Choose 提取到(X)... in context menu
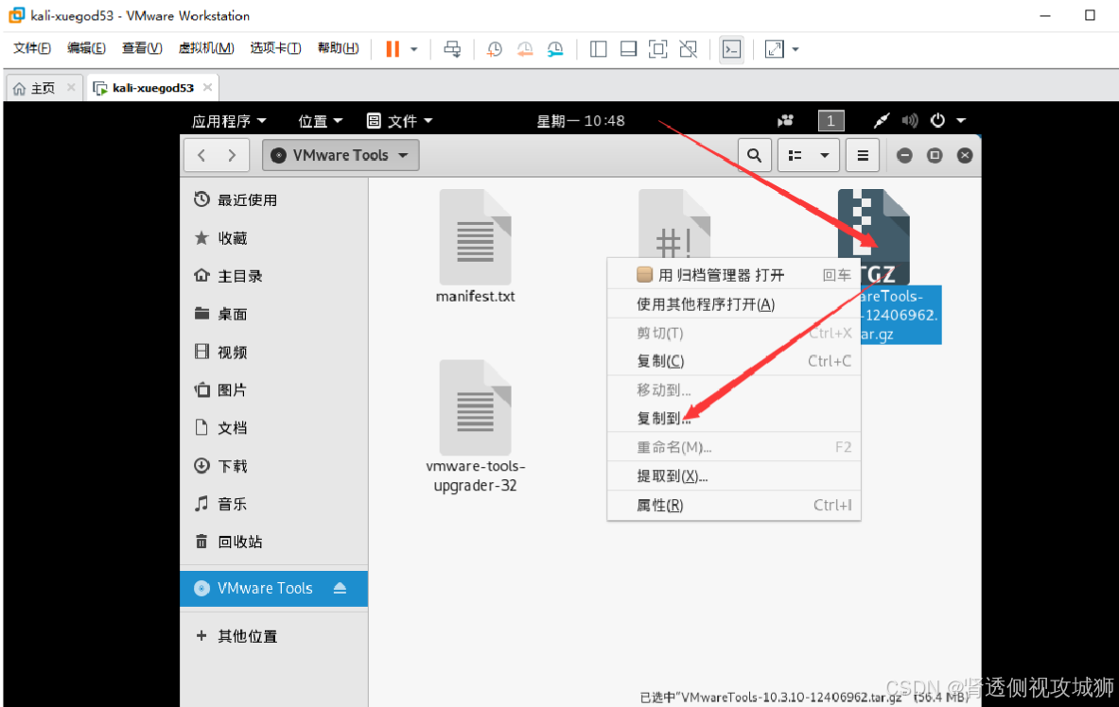 pyautogui.click(x=734, y=475)
